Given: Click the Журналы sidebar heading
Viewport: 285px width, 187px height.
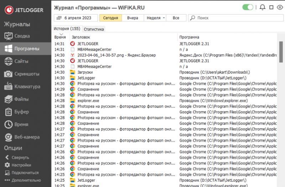Looking at the screenshot, I should [17, 24].
